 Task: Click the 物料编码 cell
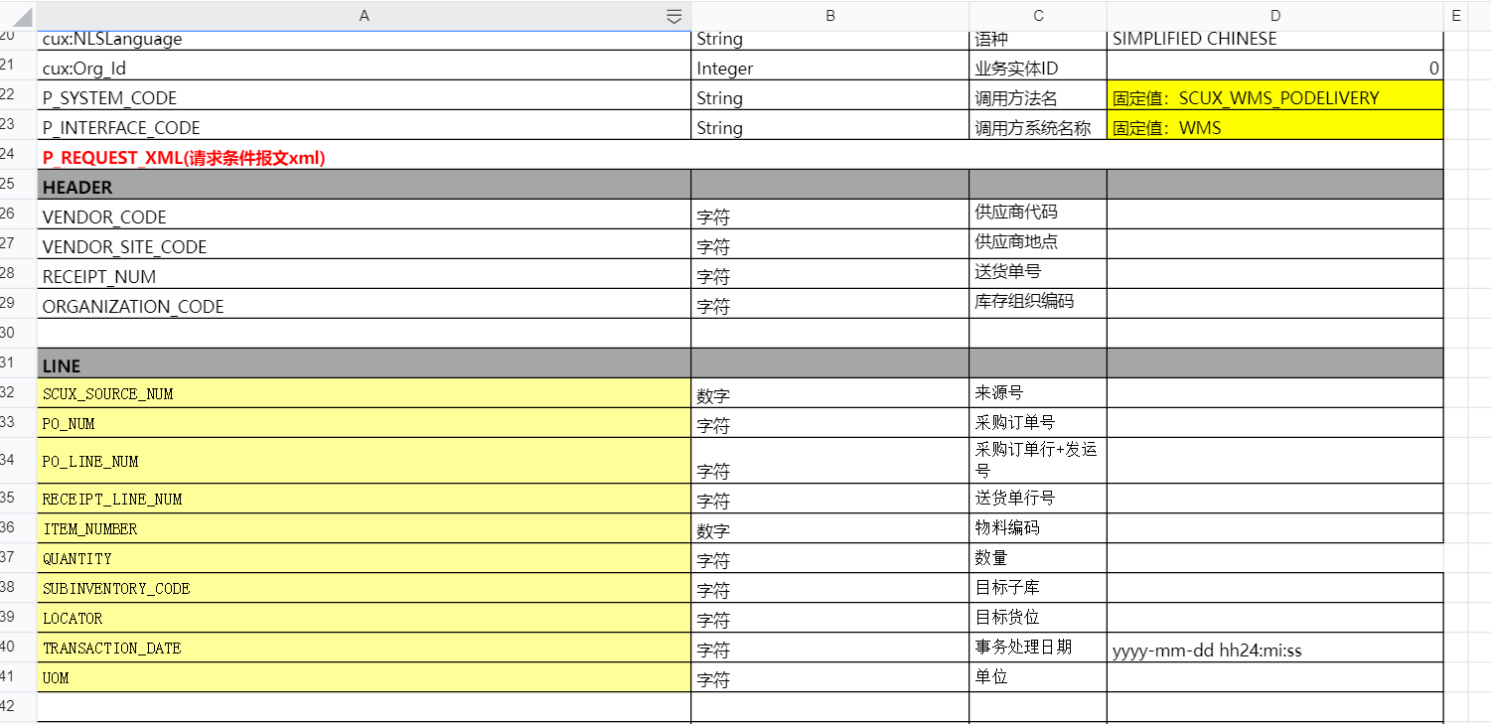click(x=1038, y=528)
